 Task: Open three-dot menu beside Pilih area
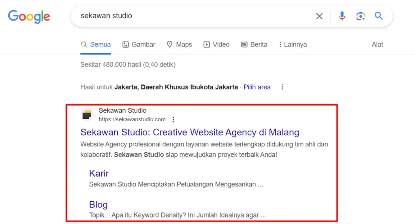point(282,87)
